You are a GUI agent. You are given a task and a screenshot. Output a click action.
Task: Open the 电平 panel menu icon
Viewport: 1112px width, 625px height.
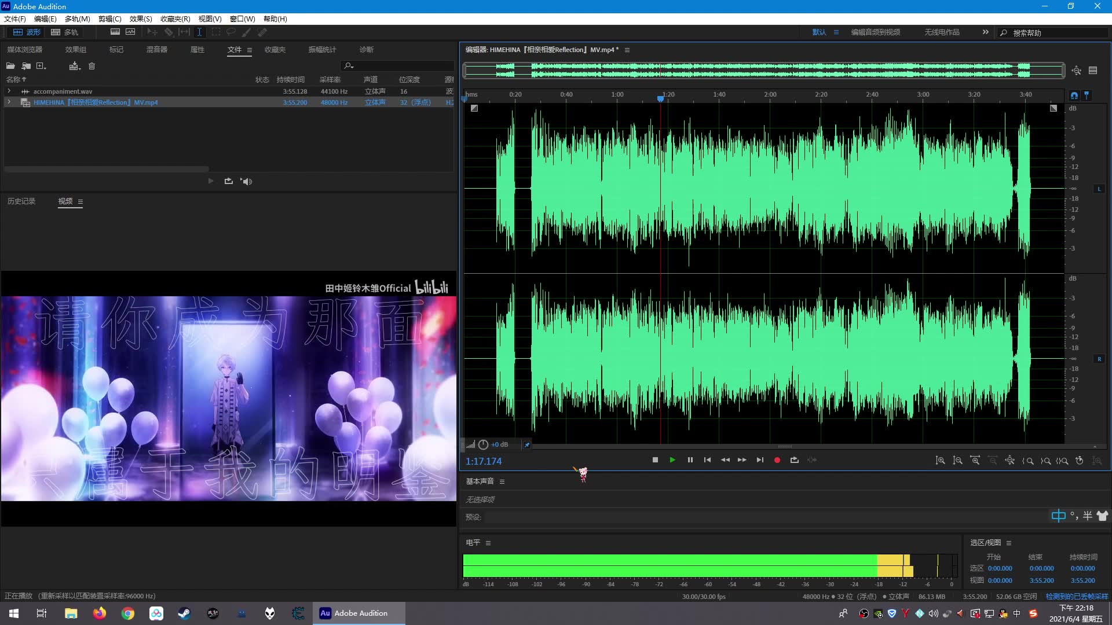click(x=488, y=543)
